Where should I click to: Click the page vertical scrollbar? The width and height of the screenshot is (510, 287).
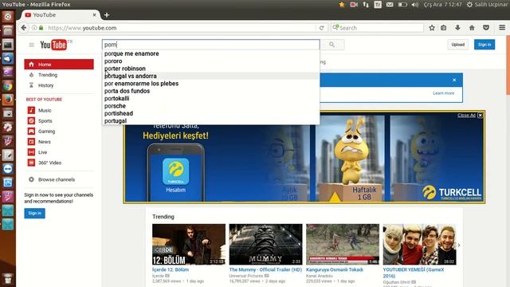point(508,65)
